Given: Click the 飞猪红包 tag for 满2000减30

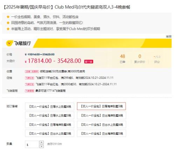Looking at the screenshot, I should [x=29, y=84].
